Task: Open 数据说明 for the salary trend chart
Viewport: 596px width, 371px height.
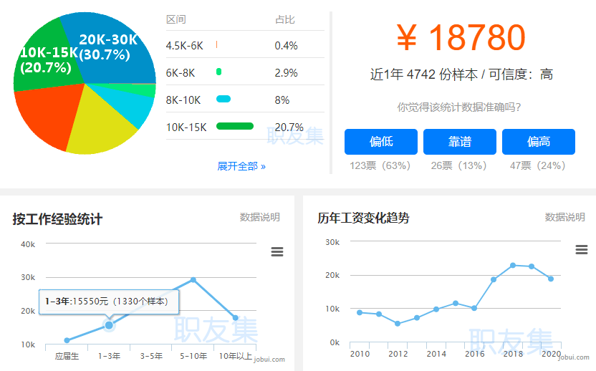Action: pyautogui.click(x=564, y=217)
